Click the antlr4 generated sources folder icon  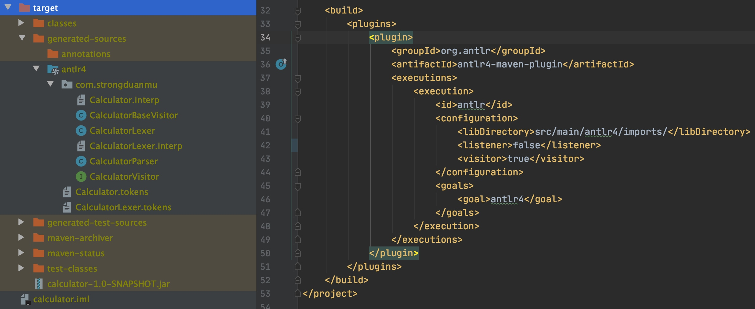pyautogui.click(x=53, y=70)
